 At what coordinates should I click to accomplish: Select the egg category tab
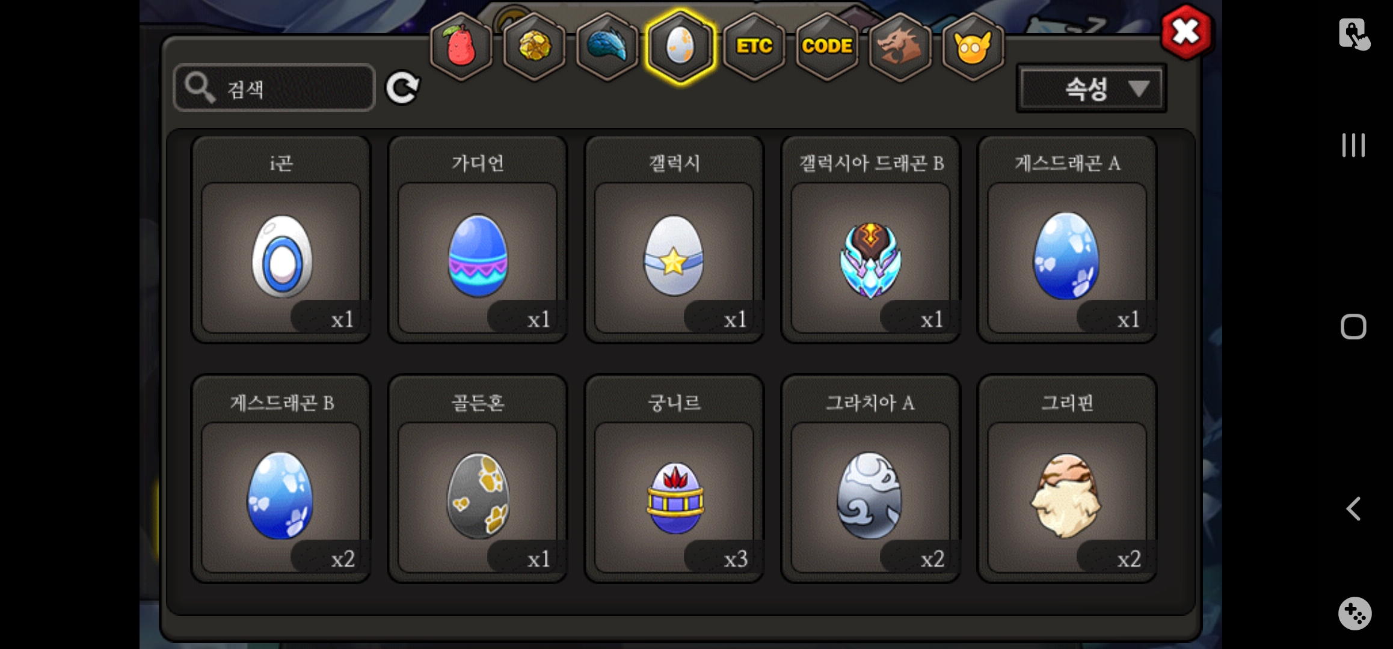point(680,47)
